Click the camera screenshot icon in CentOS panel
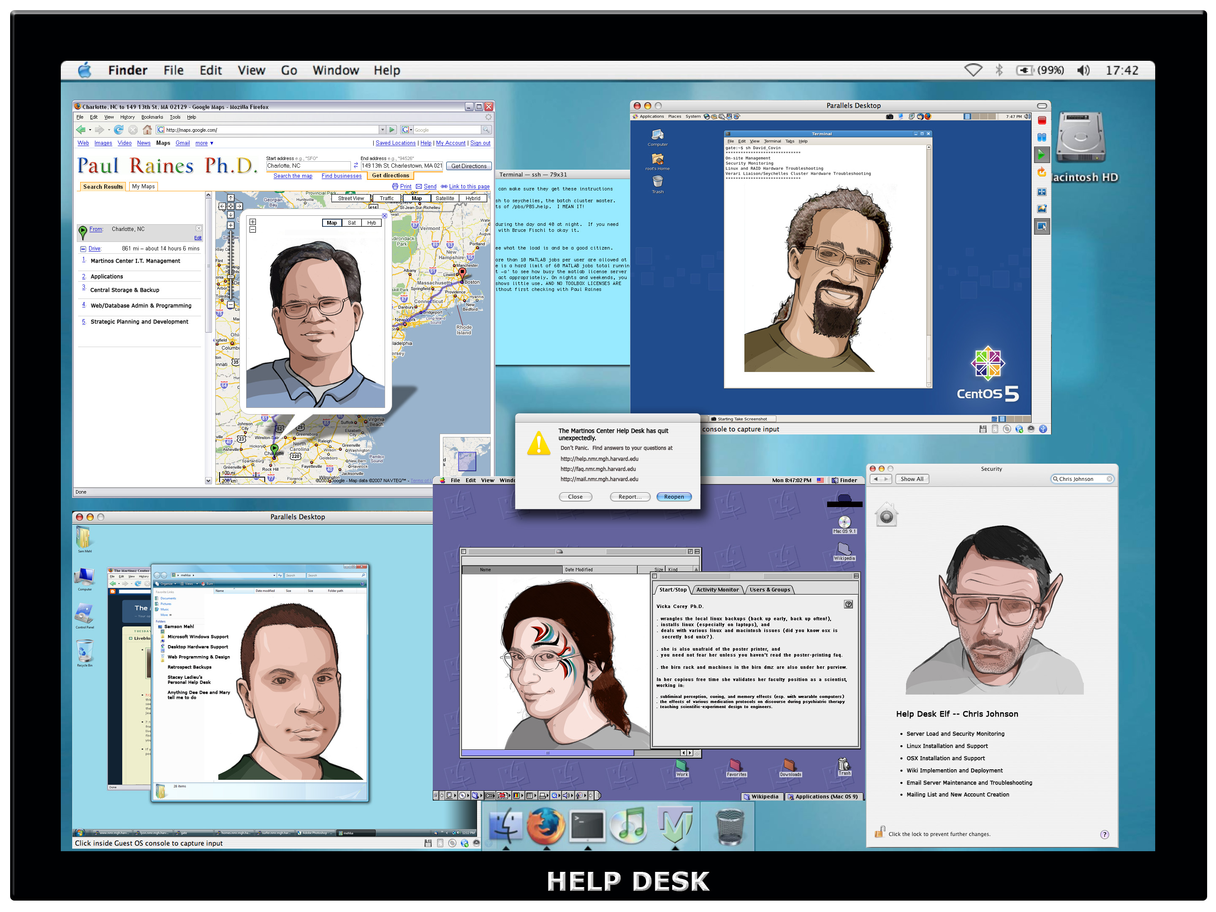Screen dimensions: 1216x912 click(x=890, y=117)
